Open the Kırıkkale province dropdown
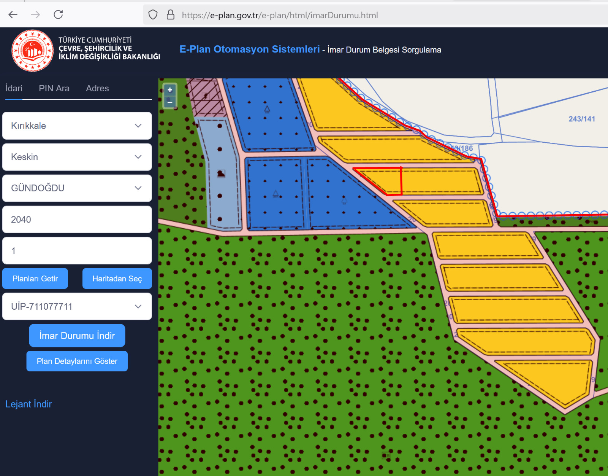Image resolution: width=608 pixels, height=476 pixels. coord(77,126)
